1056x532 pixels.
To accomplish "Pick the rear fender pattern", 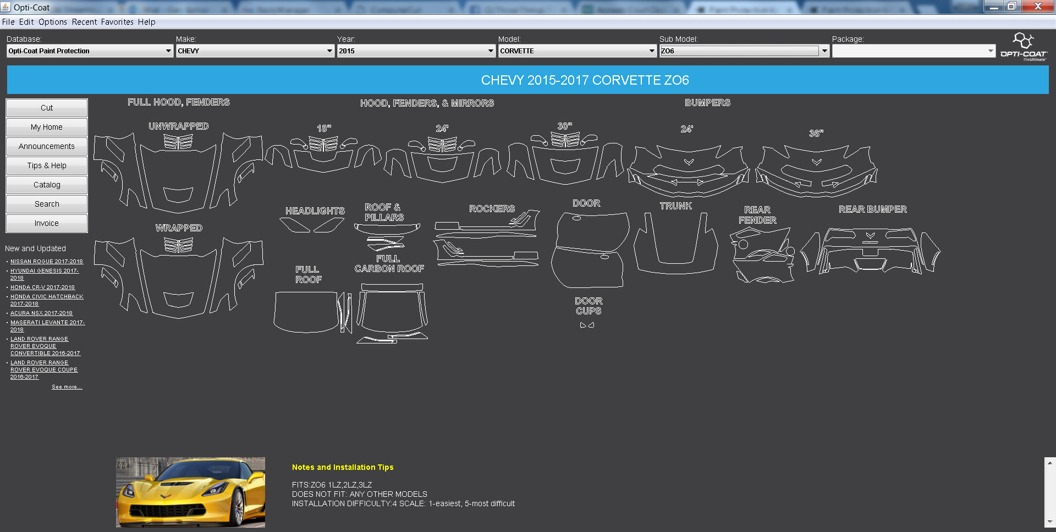I will click(762, 255).
